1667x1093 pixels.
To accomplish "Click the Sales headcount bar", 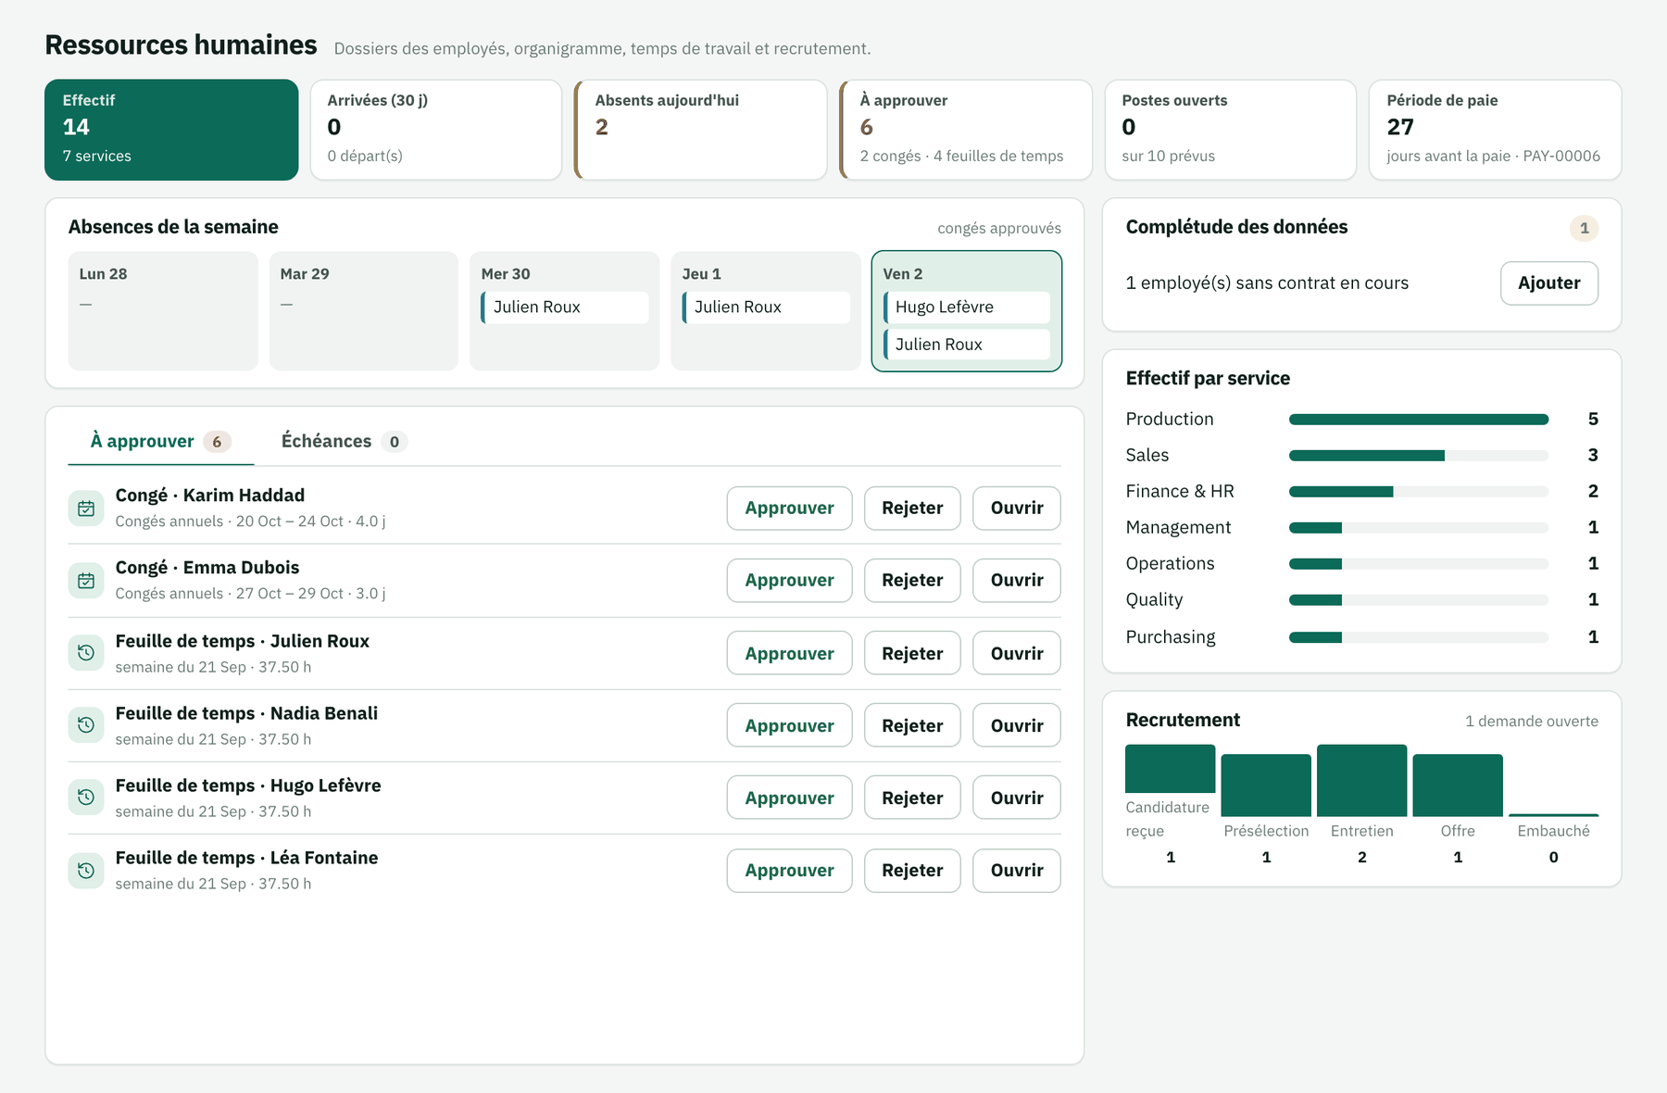I will (1419, 456).
